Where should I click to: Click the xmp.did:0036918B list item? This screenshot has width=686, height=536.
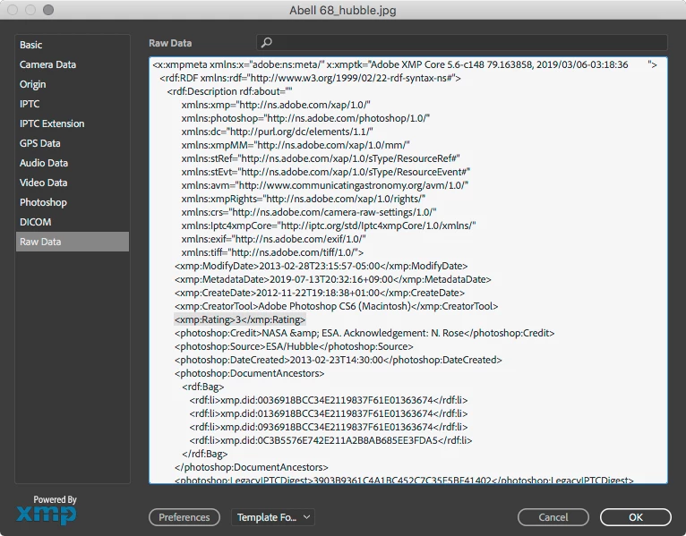[329, 400]
